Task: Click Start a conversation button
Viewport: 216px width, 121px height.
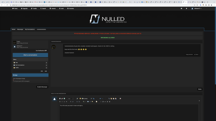Action: (x=30, y=55)
